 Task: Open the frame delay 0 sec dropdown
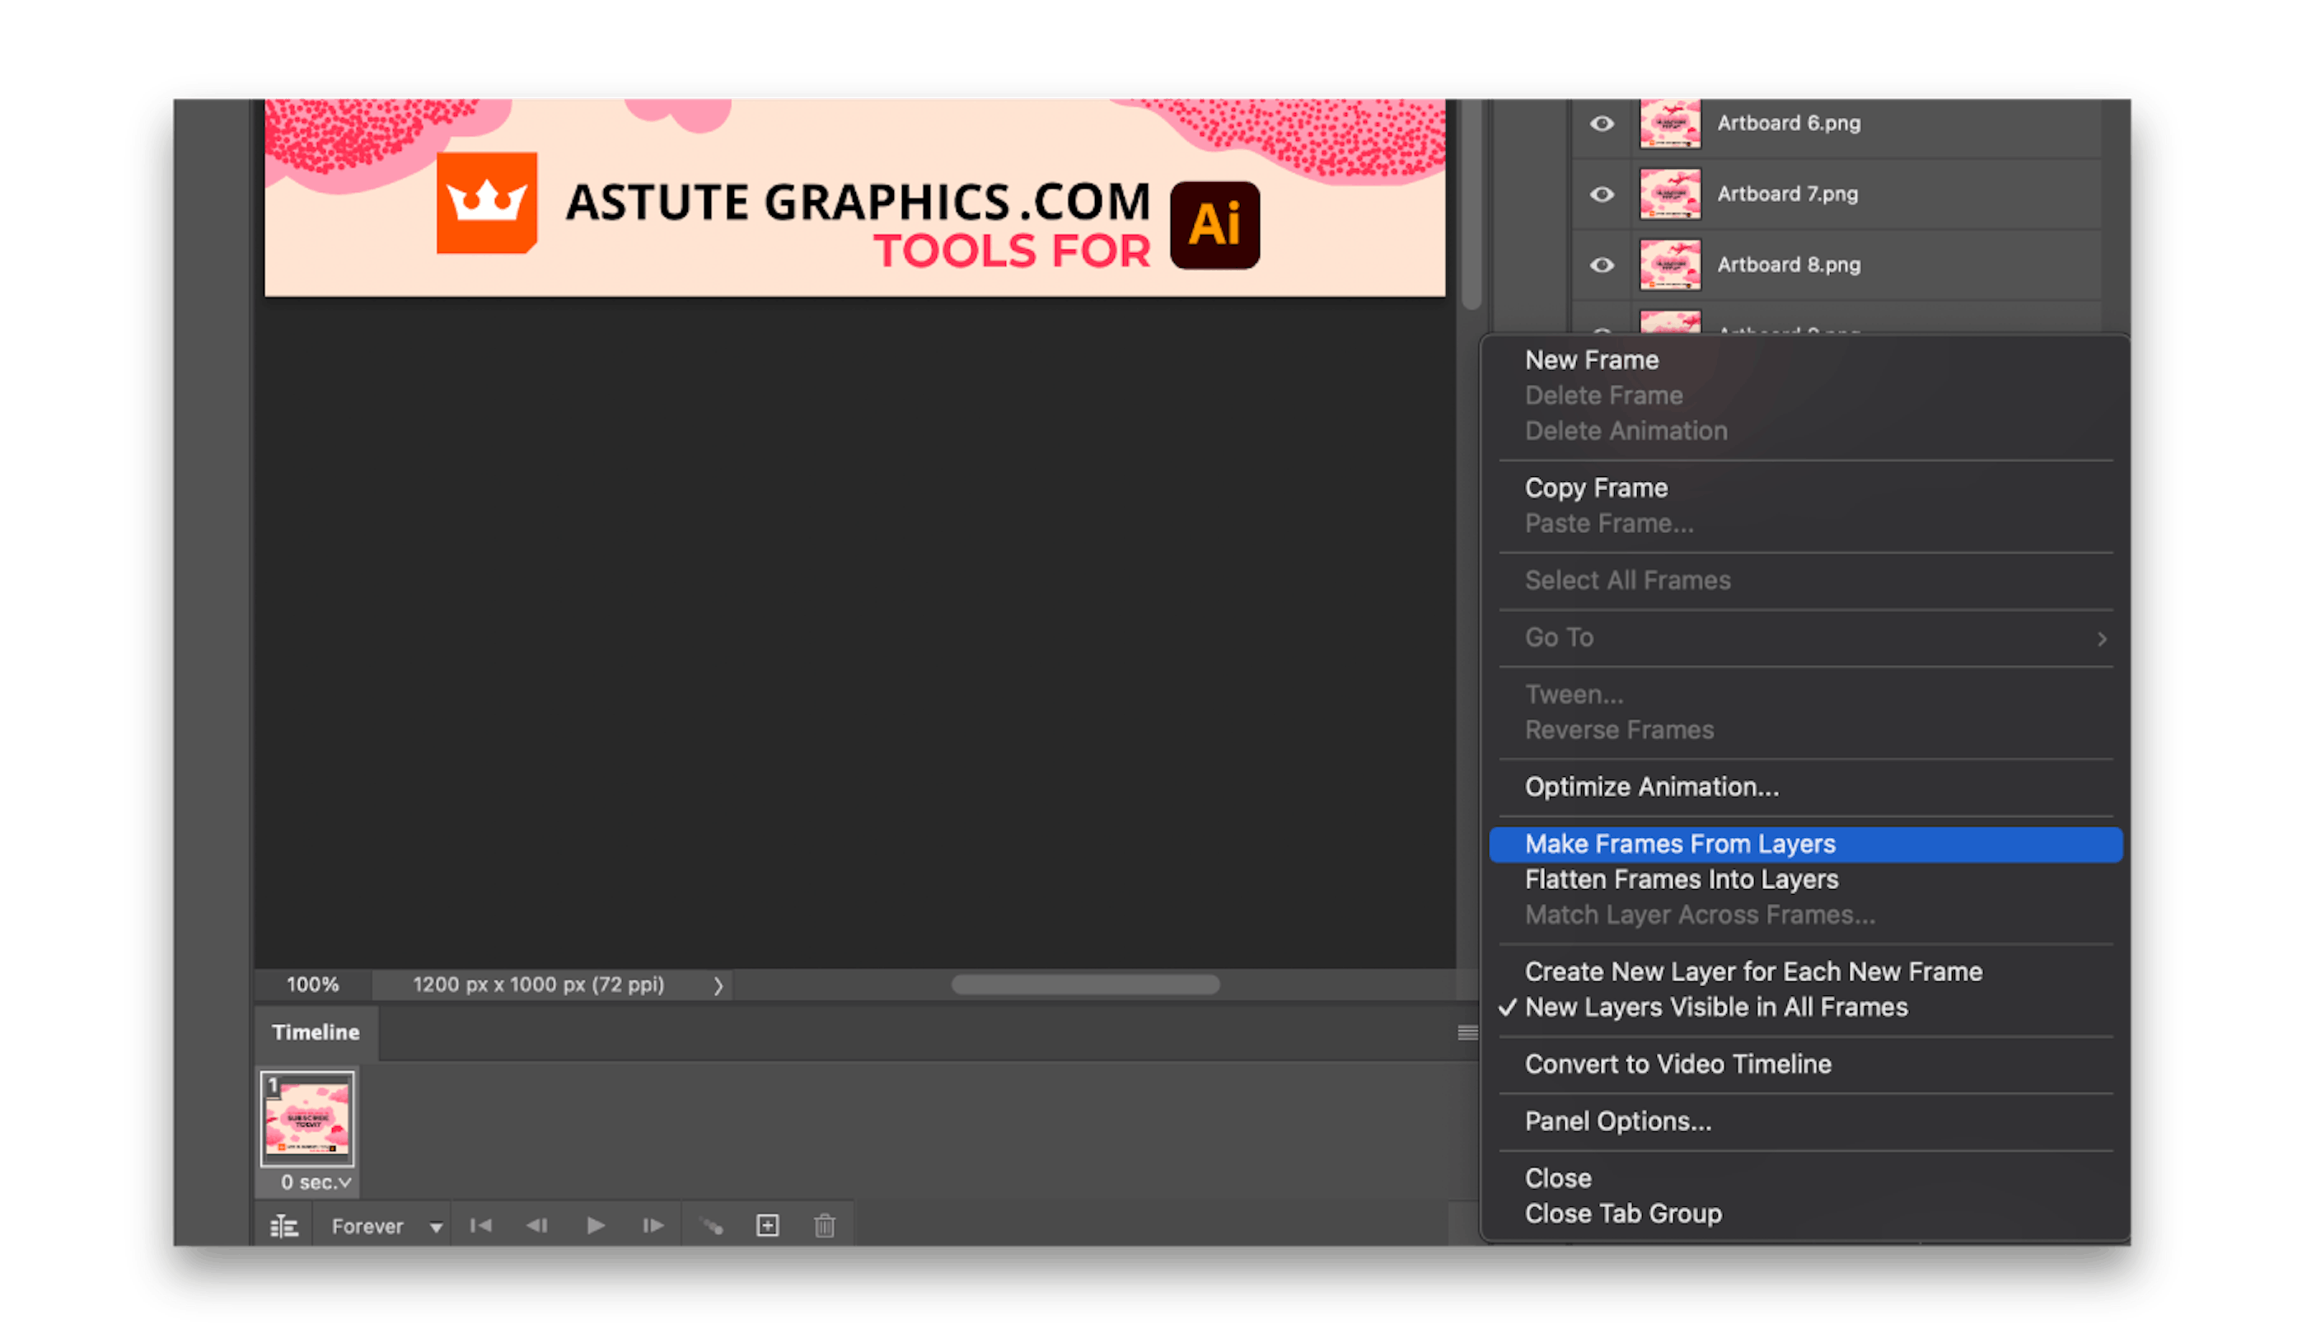(x=316, y=1182)
